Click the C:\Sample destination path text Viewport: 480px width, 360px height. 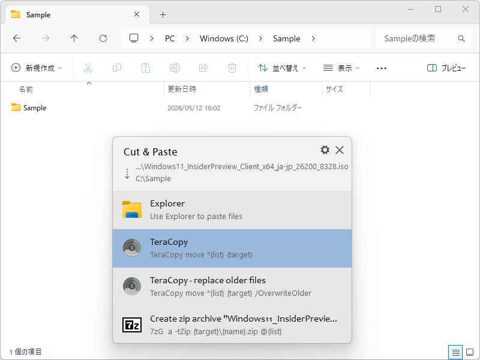pyautogui.click(x=154, y=178)
